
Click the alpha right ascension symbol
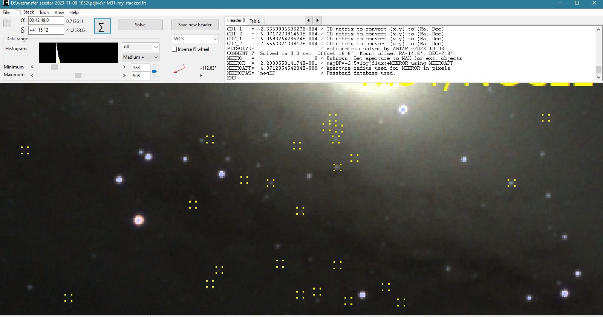pos(23,20)
